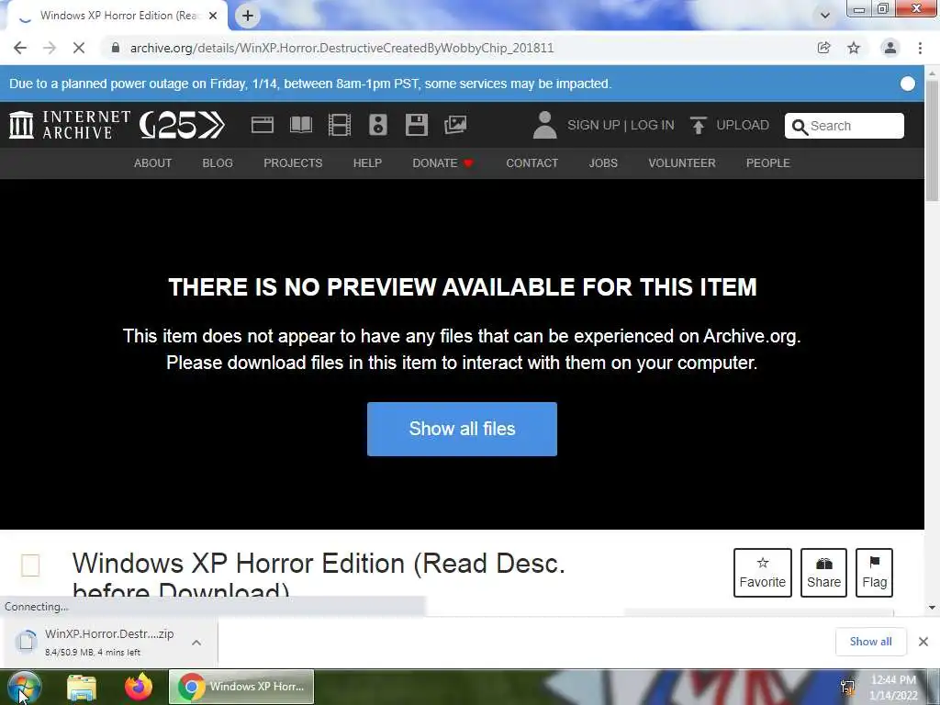Open the Audio speaker icon

click(377, 125)
